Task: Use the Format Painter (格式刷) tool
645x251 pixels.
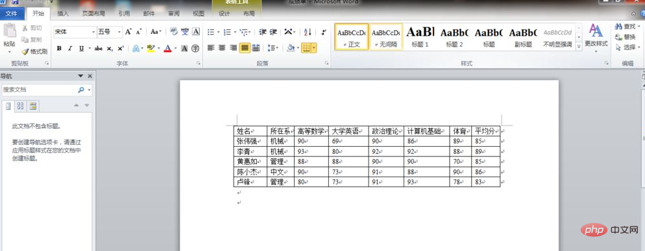Action: point(34,52)
